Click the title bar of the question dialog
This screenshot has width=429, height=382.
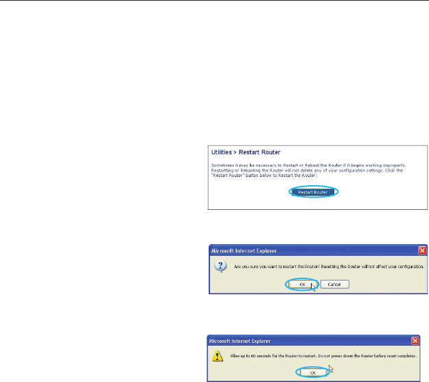pyautogui.click(x=318, y=250)
